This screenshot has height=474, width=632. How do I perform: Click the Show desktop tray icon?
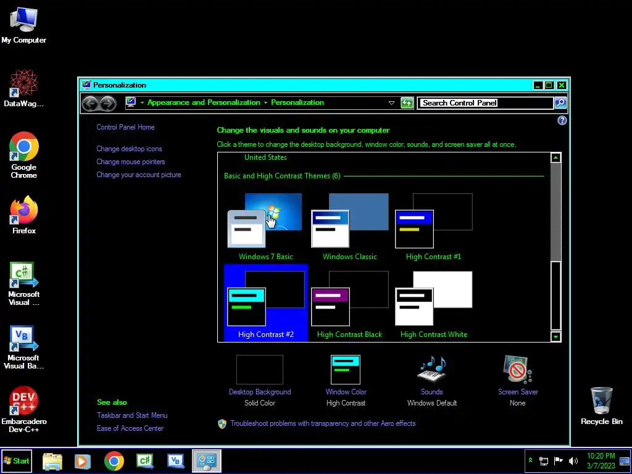[x=625, y=460]
